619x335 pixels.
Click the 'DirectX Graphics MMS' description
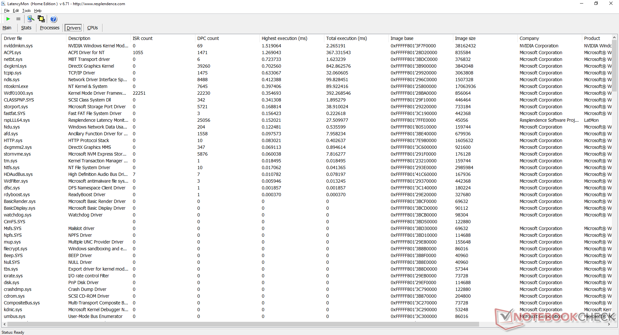pyautogui.click(x=90, y=147)
